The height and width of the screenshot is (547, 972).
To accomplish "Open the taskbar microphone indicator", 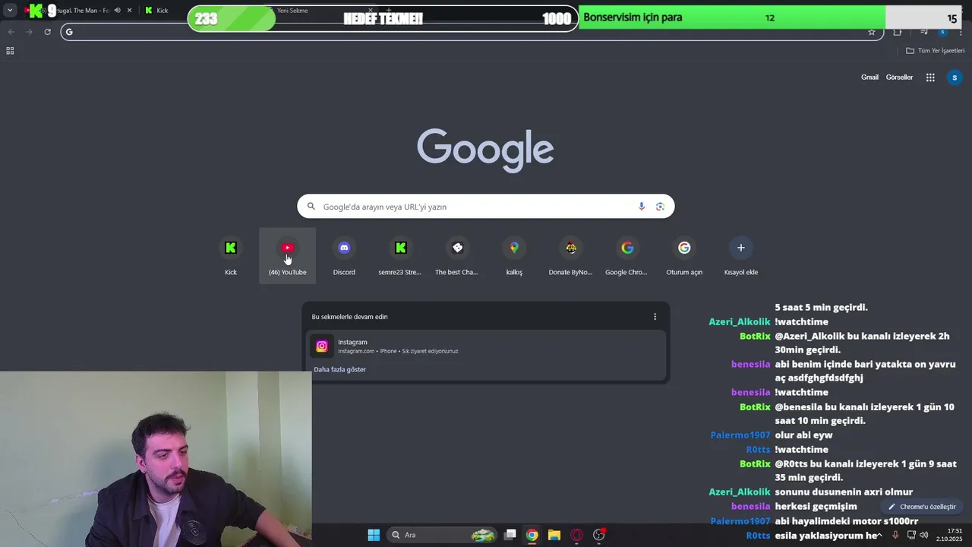I will coord(895,535).
